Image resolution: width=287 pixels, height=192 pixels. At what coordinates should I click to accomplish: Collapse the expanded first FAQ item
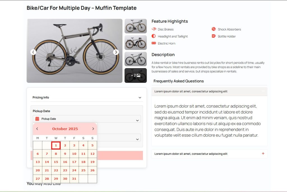(263, 92)
